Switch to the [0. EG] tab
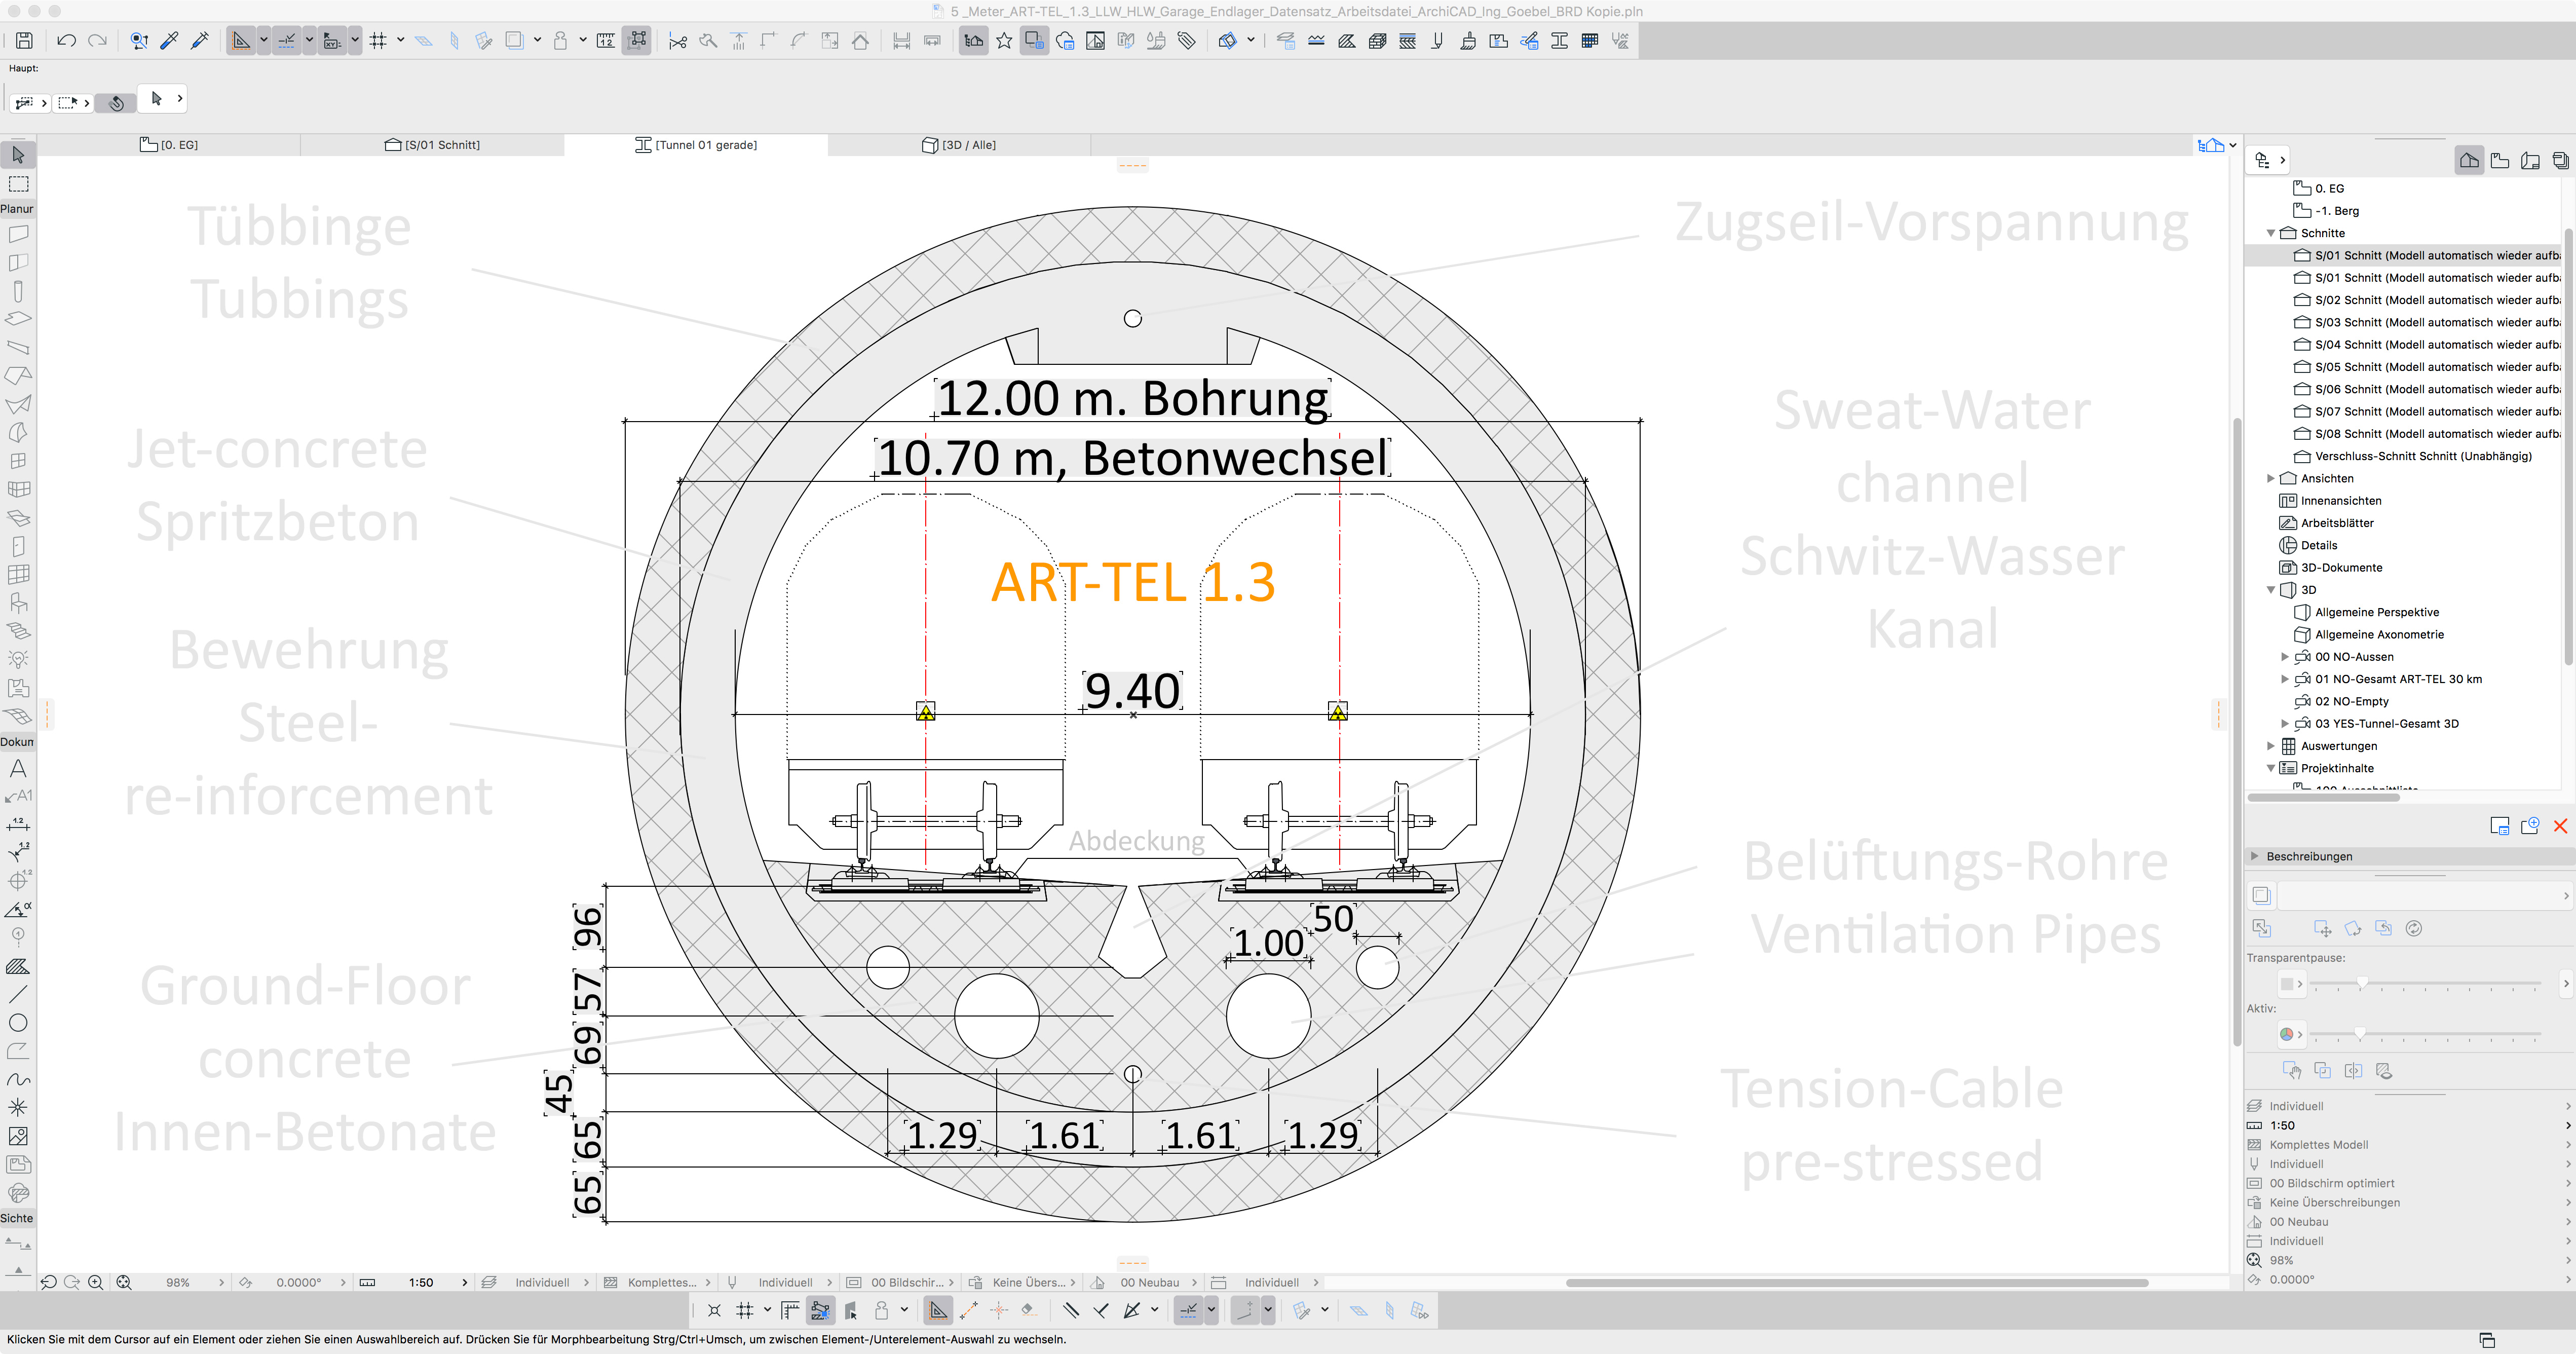 coord(169,145)
